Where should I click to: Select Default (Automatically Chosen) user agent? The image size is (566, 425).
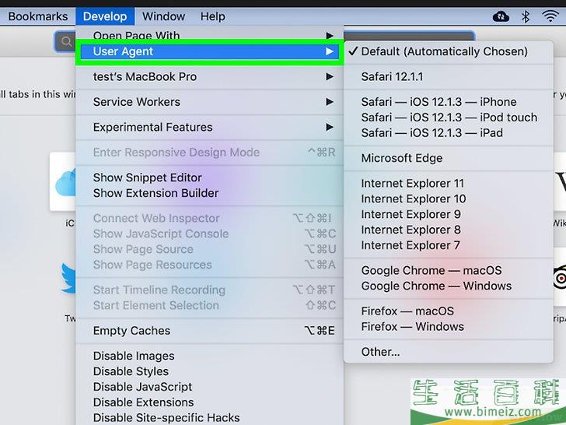[449, 51]
